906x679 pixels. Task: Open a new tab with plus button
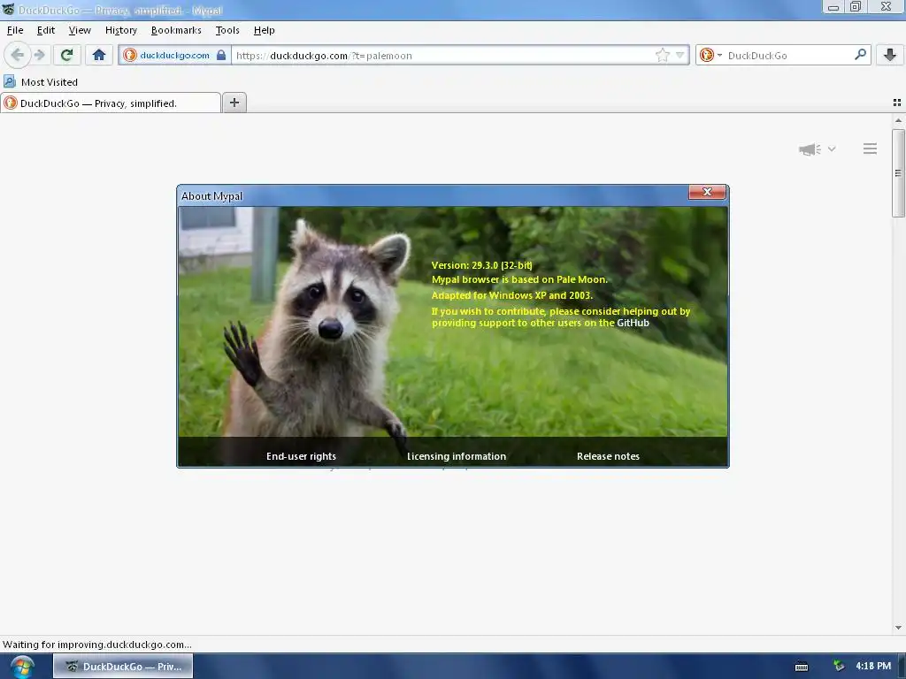point(234,103)
